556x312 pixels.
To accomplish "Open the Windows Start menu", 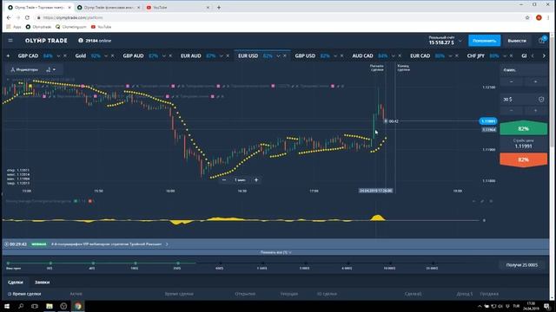I will click(x=7, y=306).
